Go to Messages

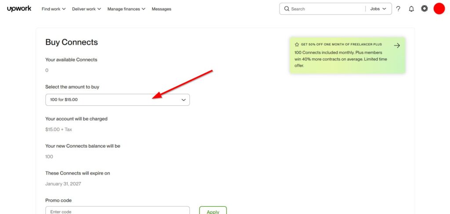[161, 9]
